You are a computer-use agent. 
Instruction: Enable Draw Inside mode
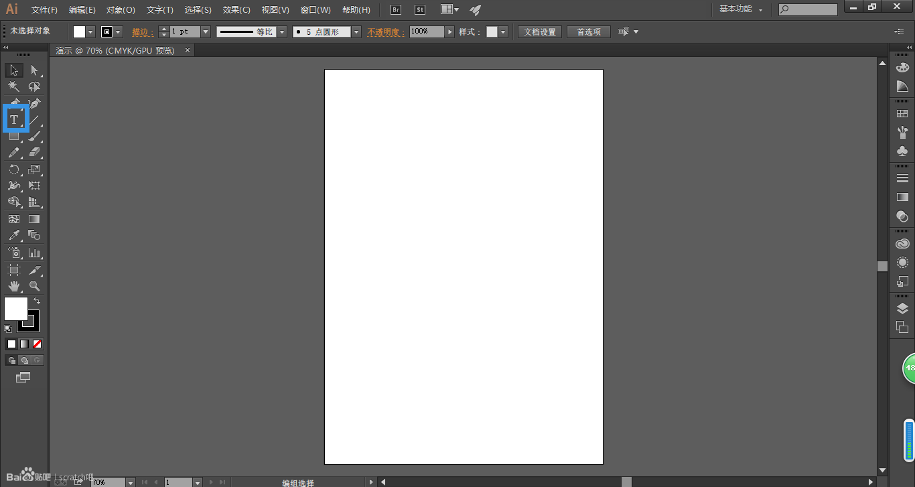pyautogui.click(x=37, y=360)
